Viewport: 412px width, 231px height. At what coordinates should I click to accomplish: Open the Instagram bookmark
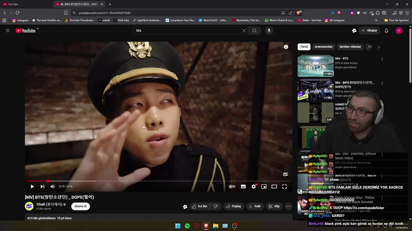(x=20, y=20)
